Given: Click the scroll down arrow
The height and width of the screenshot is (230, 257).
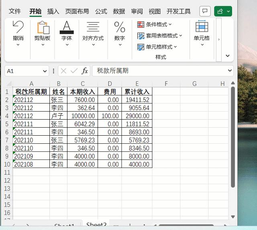Looking at the screenshot, I should click(x=233, y=217).
